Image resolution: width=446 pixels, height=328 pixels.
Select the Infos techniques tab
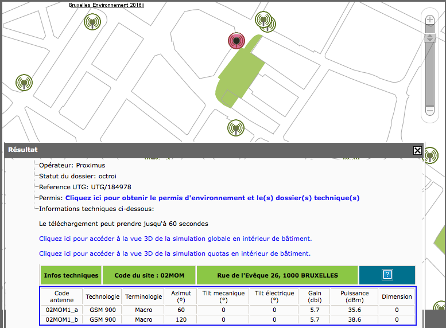(71, 275)
